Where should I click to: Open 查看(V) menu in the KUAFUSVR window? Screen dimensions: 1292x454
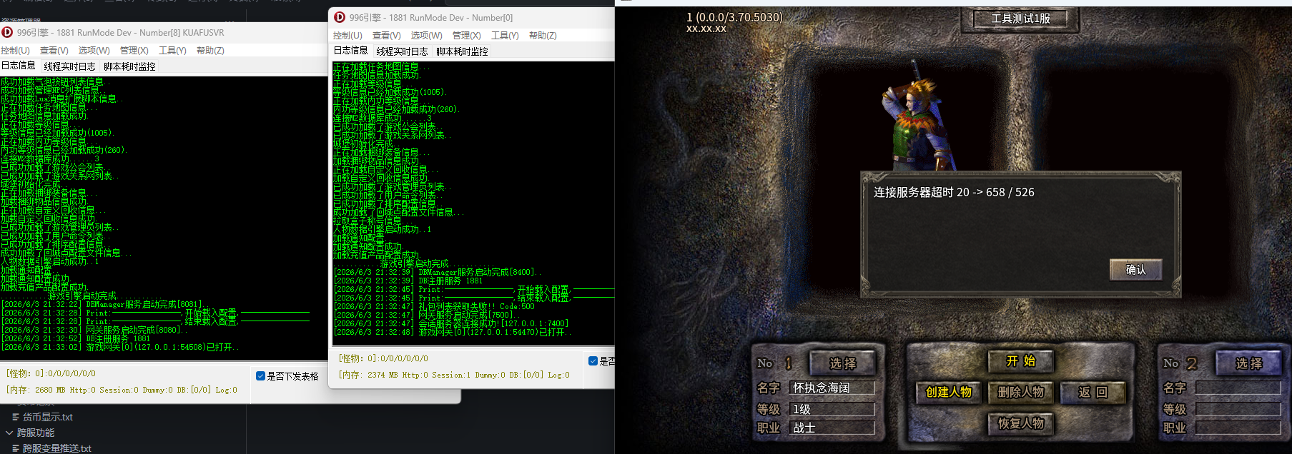click(x=54, y=50)
